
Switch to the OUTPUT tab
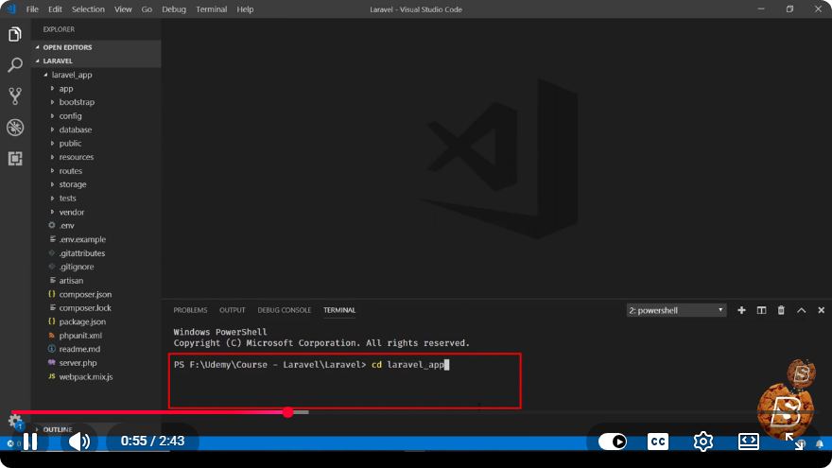coord(233,310)
